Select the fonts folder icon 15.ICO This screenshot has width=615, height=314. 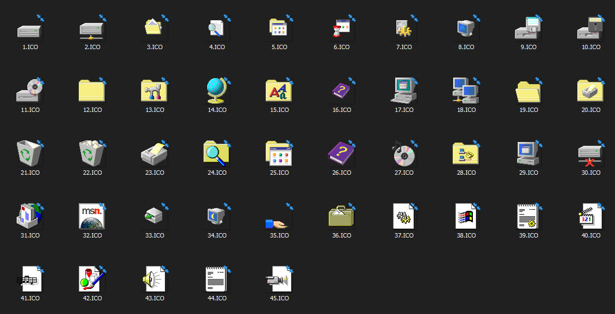click(x=279, y=91)
